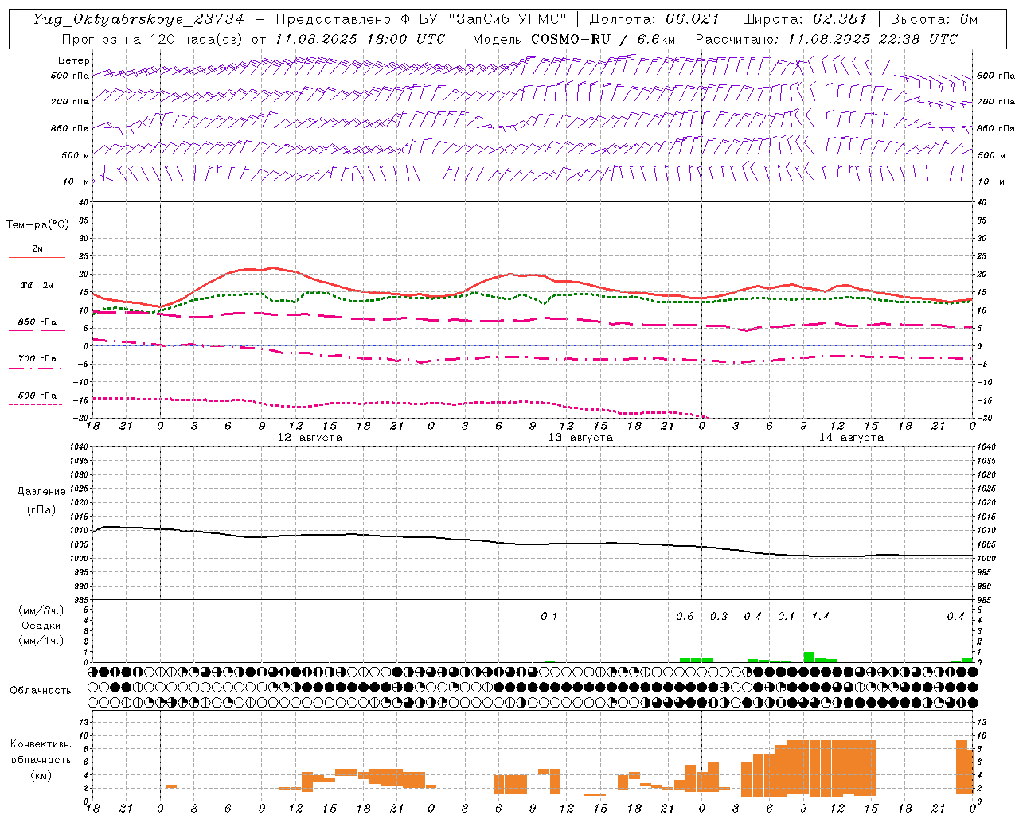Click the Модель COSMO-RU / 6.6км text
Viewport: 1019px width, 815px height.
click(573, 39)
